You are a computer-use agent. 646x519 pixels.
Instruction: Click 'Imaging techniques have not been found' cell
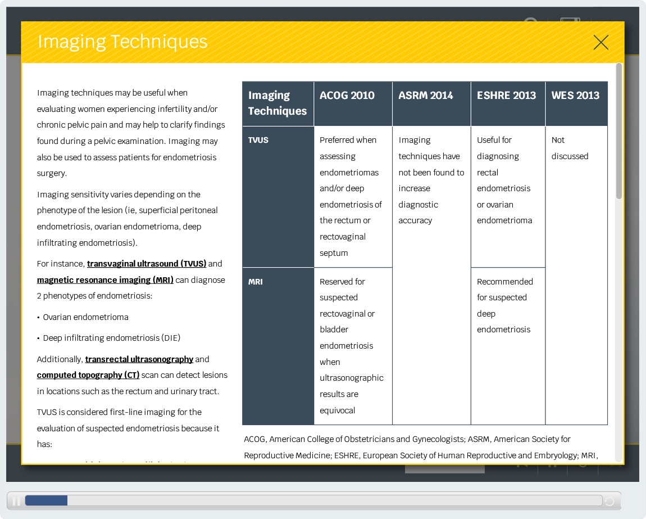(x=431, y=276)
